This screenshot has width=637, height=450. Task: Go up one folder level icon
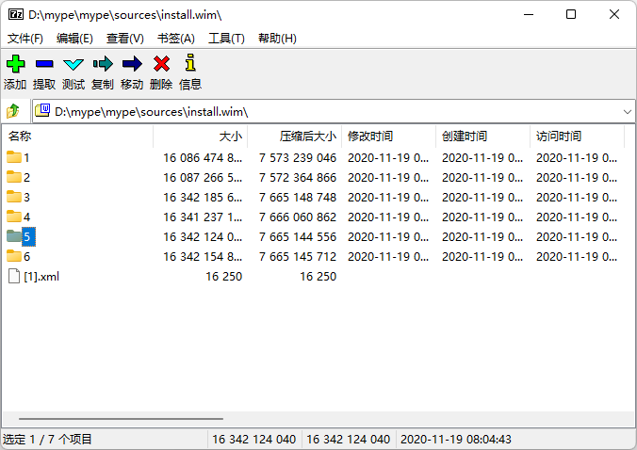pos(13,111)
